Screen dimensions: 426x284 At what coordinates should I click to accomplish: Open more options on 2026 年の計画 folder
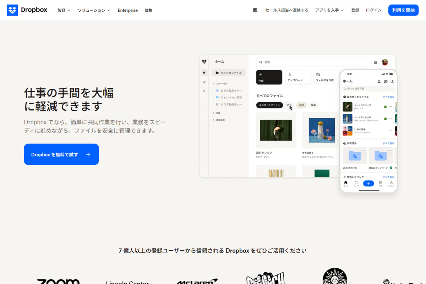tap(364, 150)
